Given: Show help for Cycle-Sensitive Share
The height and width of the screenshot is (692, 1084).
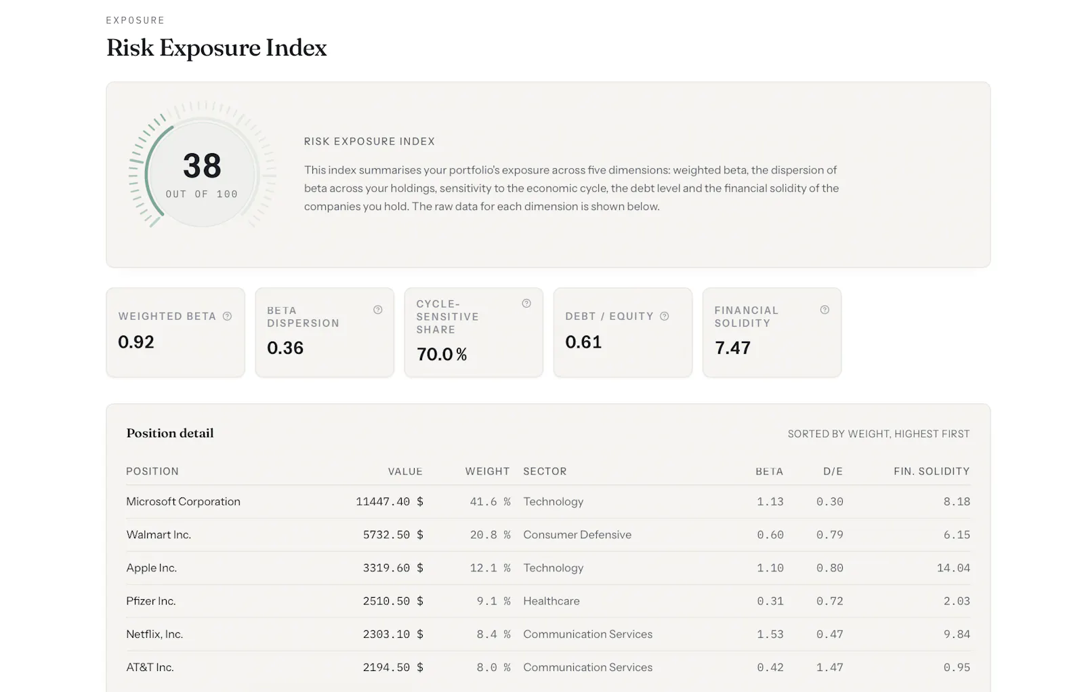Looking at the screenshot, I should click(x=526, y=304).
